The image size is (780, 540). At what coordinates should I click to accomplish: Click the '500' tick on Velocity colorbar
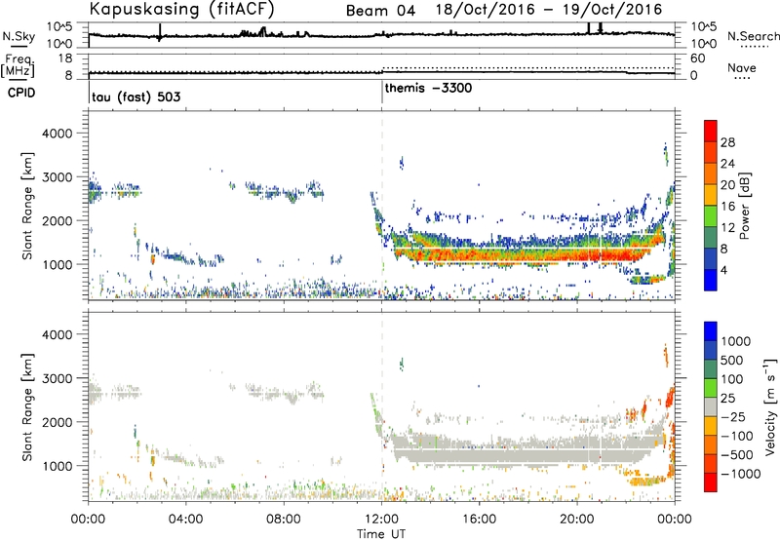click(x=731, y=361)
